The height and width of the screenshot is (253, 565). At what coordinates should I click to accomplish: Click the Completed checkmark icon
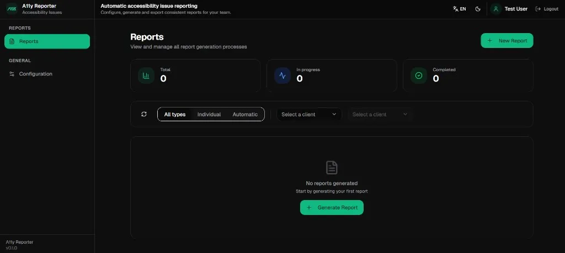click(x=419, y=76)
